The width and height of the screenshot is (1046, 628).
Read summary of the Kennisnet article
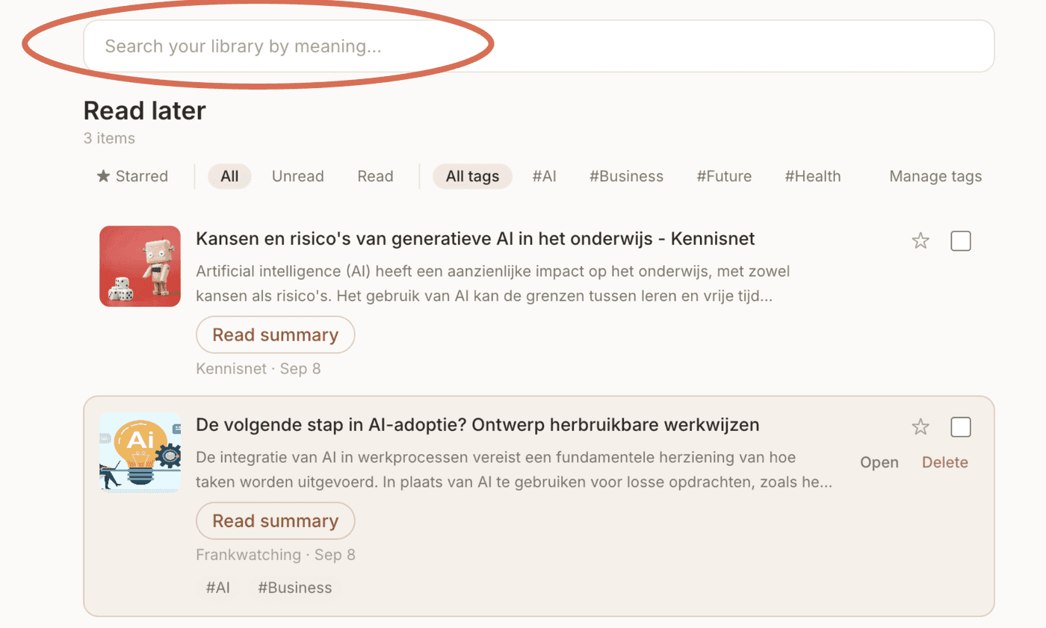pos(275,335)
